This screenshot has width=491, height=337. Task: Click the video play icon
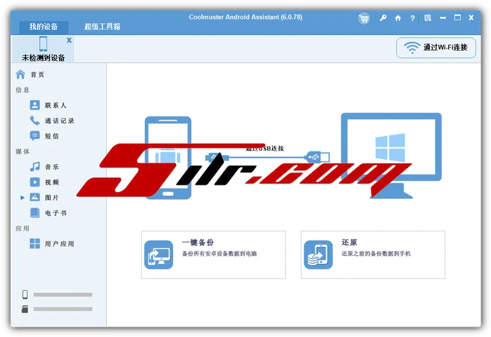35,182
